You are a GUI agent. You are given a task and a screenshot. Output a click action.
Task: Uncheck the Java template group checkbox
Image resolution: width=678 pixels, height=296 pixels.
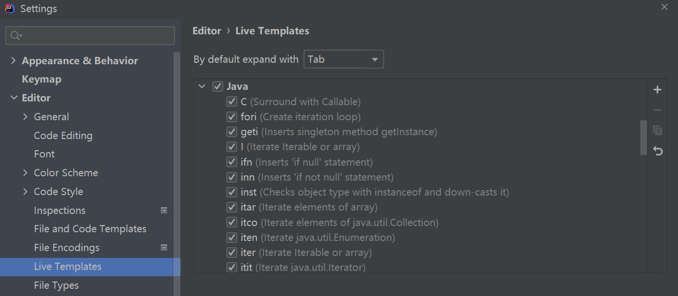217,87
